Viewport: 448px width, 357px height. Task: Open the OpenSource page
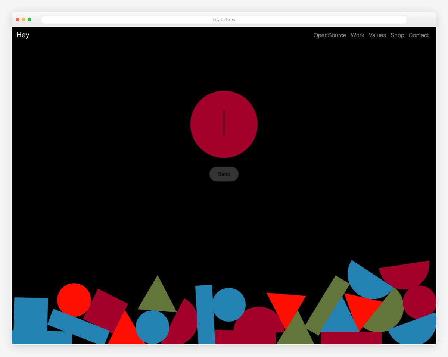point(330,35)
